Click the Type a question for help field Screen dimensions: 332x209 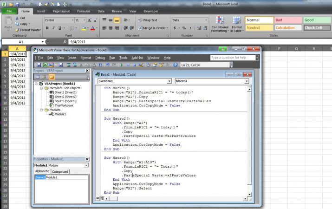(233, 58)
